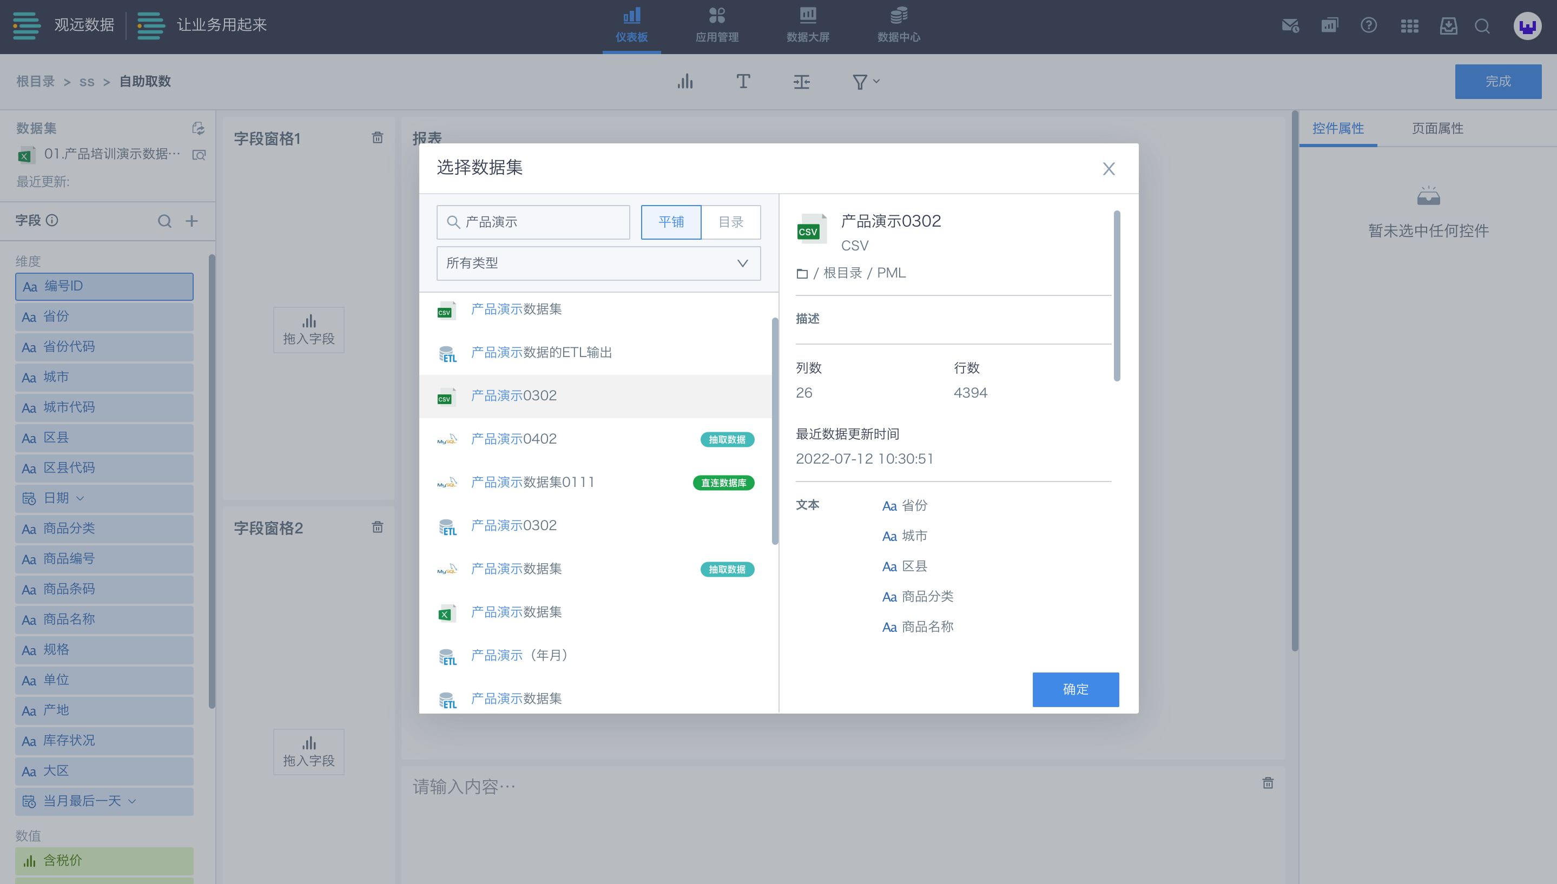This screenshot has width=1557, height=884.
Task: Click the dataset list scrollbar
Action: 775,431
